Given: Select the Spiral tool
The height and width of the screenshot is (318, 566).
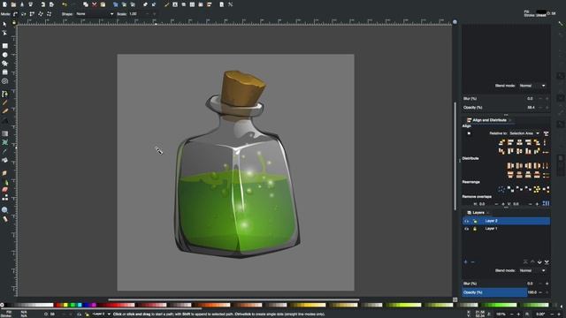Looking at the screenshot, I should click(4, 81).
